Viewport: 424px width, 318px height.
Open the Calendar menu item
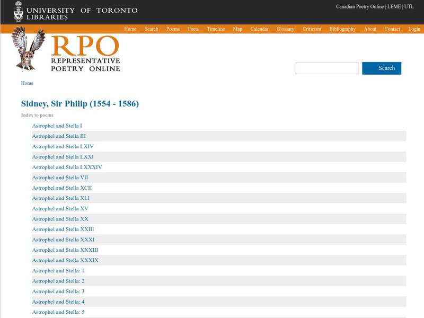259,29
